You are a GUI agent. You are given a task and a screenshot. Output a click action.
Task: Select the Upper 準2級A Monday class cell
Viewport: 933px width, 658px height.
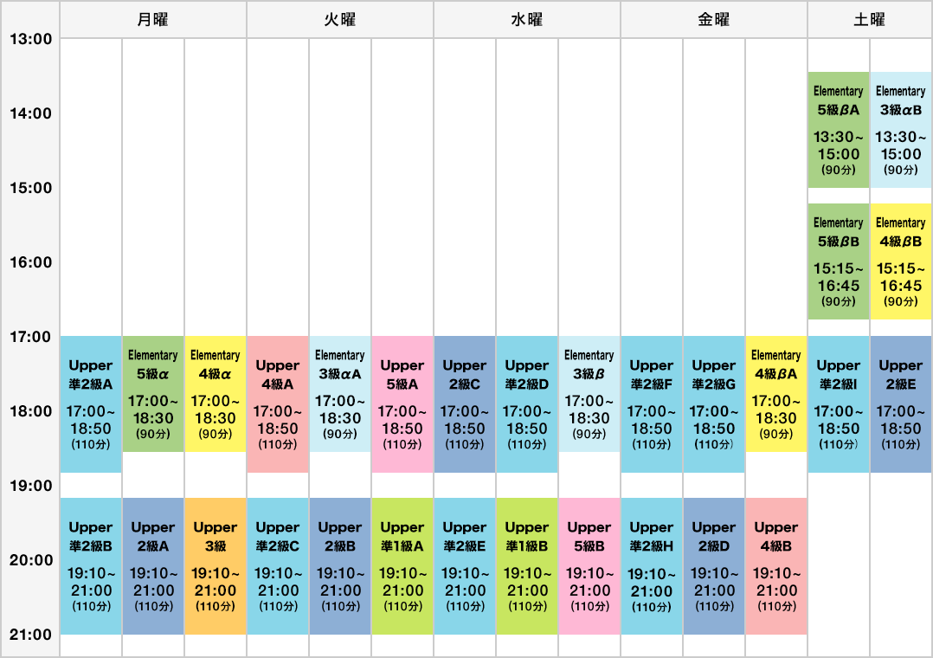(91, 403)
